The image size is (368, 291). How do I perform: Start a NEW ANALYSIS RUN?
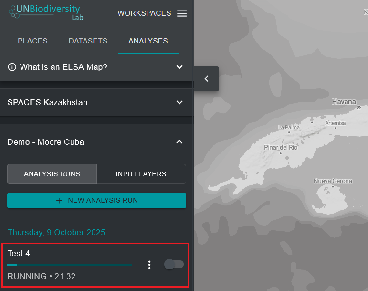[x=96, y=201]
